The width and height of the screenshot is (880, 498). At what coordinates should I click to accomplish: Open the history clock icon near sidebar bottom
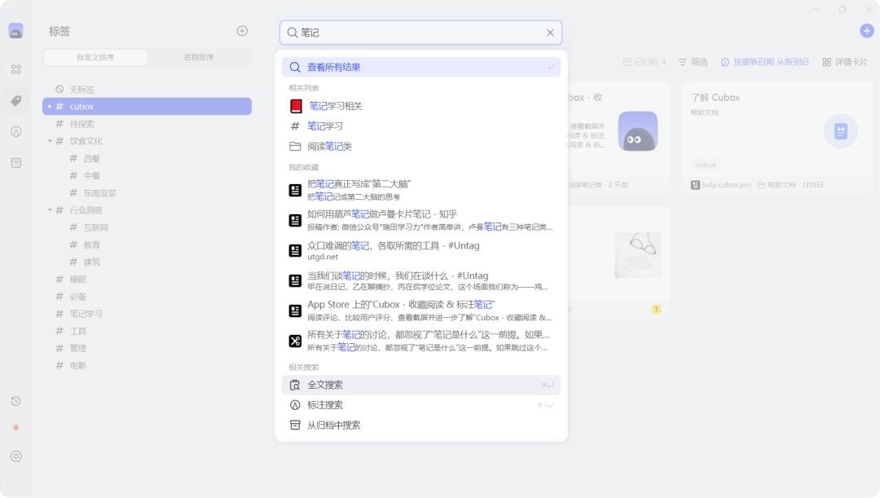tap(15, 401)
